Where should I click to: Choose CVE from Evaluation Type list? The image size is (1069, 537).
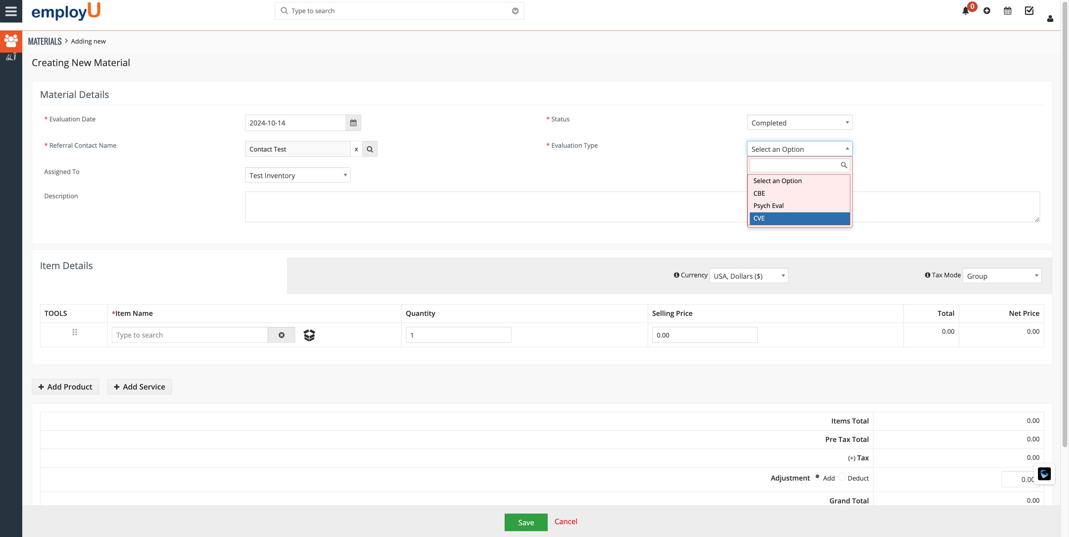tap(799, 218)
